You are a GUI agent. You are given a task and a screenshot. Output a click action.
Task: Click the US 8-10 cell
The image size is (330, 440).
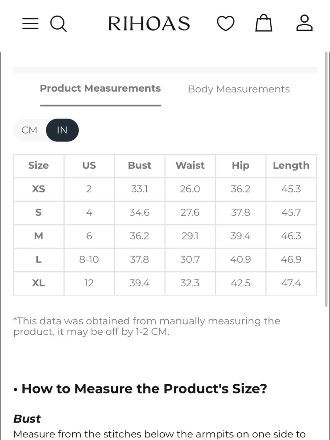tap(89, 260)
